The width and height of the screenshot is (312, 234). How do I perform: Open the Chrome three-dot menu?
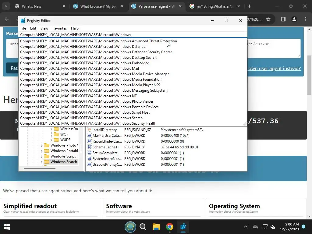click(x=305, y=19)
